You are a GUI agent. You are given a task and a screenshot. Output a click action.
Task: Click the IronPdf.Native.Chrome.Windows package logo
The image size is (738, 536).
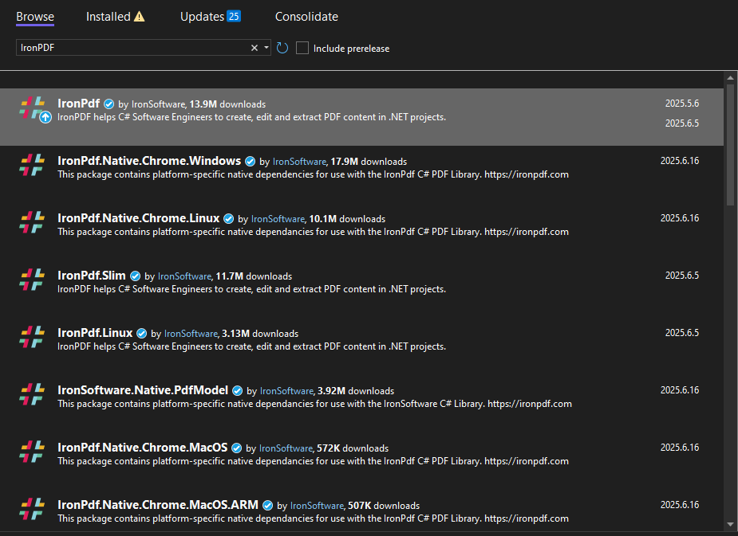click(32, 165)
